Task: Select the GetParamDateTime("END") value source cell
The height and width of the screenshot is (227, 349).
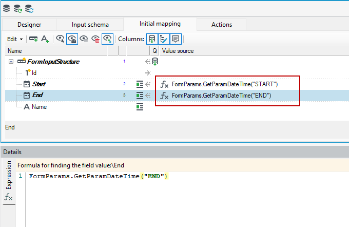Action: (x=222, y=96)
